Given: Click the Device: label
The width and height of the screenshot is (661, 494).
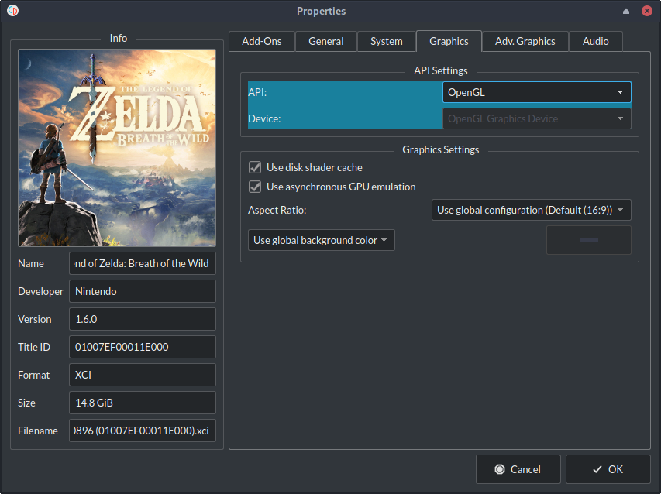Looking at the screenshot, I should point(264,118).
